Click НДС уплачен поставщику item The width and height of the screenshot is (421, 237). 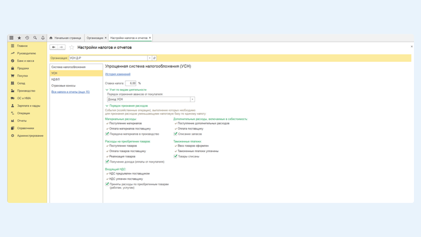[x=126, y=179]
